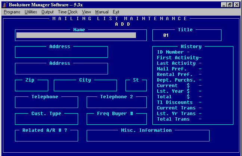Click the Bookstore Manager app icon in title bar

5,5
